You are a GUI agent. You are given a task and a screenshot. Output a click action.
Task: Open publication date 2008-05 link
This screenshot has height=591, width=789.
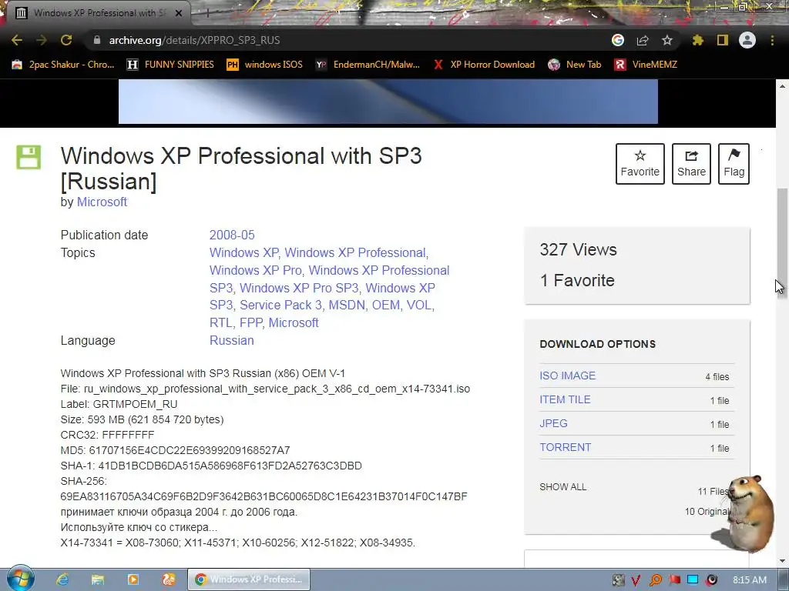point(232,235)
